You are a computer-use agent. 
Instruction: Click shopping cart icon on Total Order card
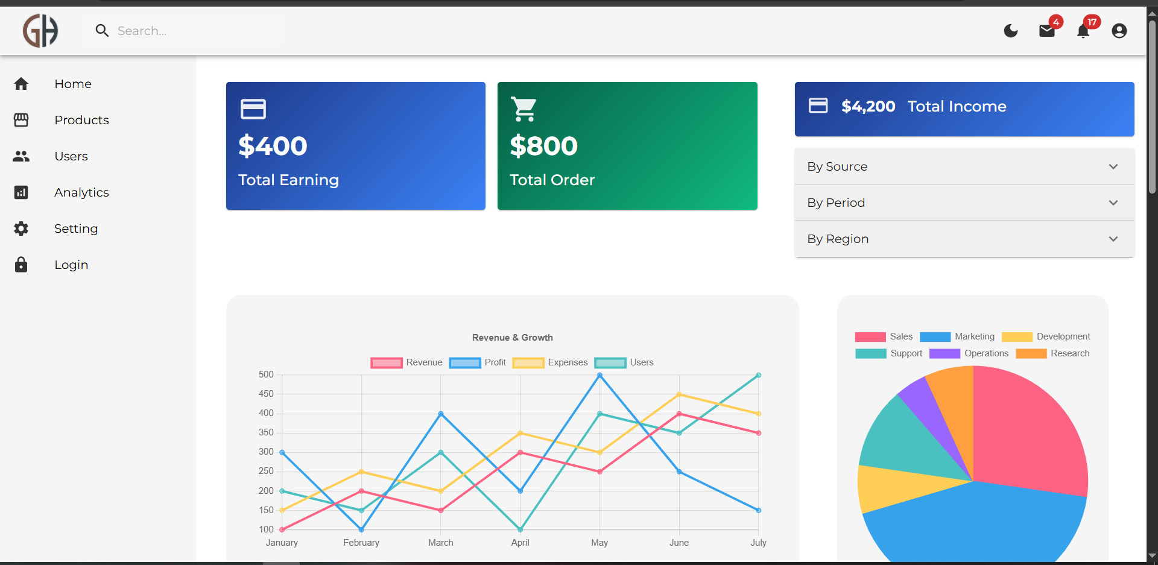pos(524,109)
